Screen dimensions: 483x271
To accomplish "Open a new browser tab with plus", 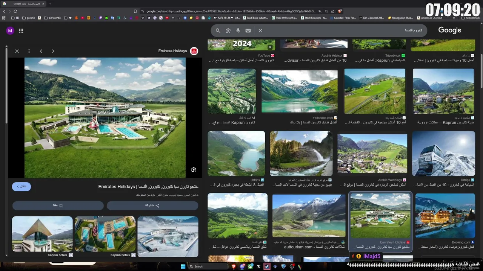I will coord(50,4).
